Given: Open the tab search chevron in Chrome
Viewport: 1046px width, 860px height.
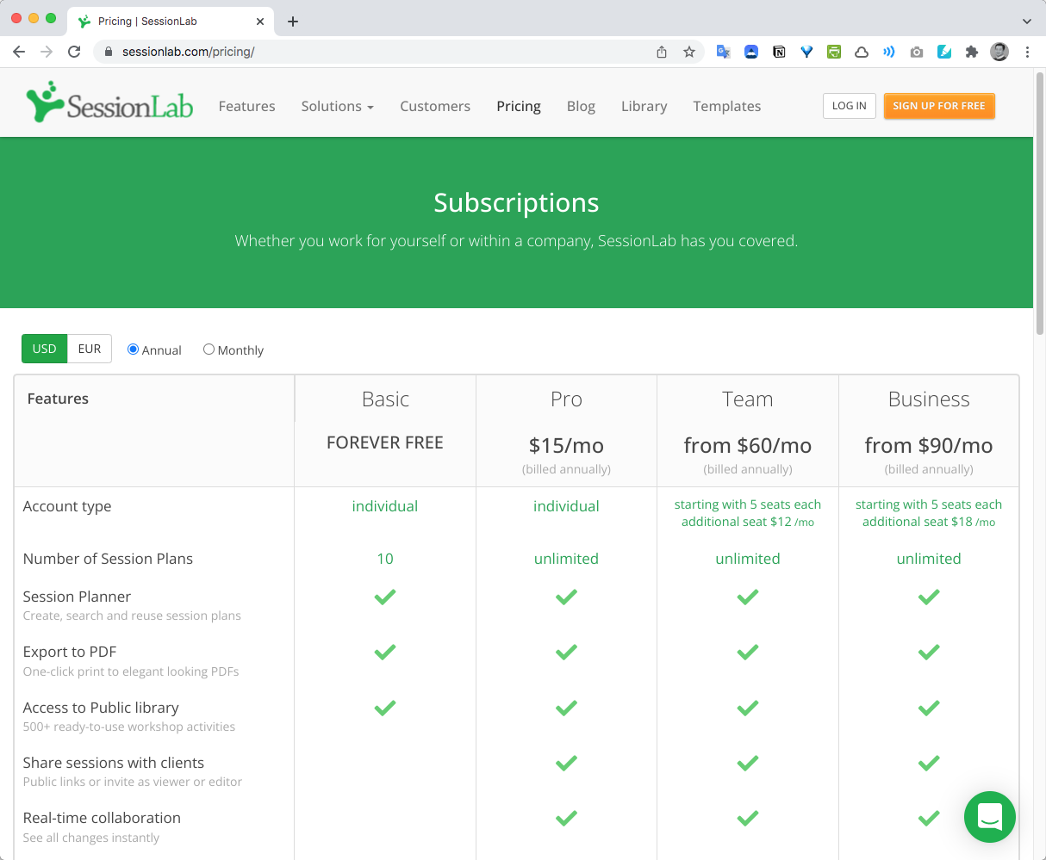Looking at the screenshot, I should [1027, 21].
